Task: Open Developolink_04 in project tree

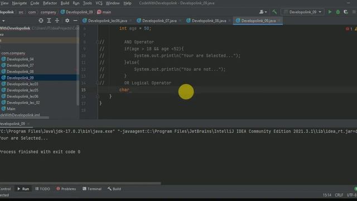Action: tap(20, 59)
